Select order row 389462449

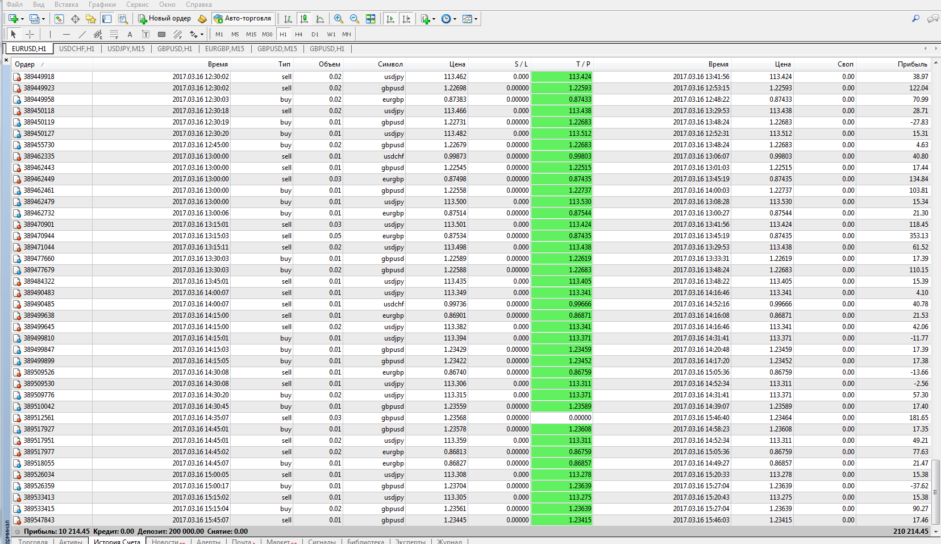[x=39, y=179]
